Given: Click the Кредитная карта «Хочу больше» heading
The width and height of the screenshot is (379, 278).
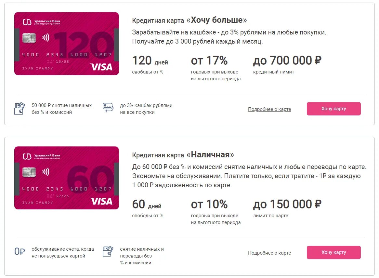Looking at the screenshot, I should (189, 20).
